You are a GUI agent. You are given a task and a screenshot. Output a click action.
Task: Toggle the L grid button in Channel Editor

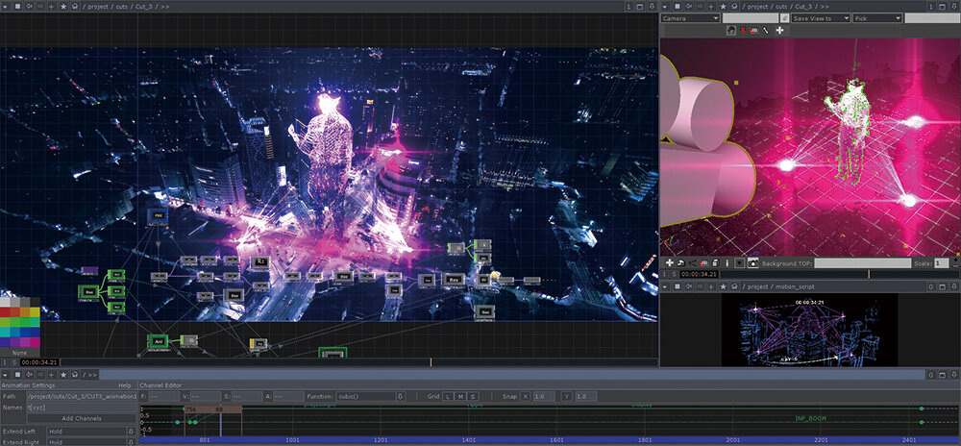[447, 396]
